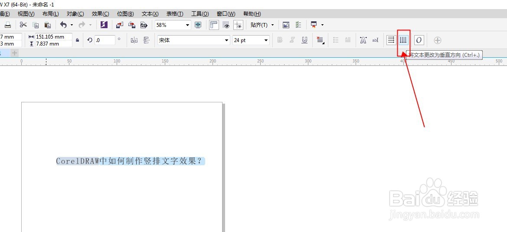Click the Import icon
The height and width of the screenshot is (232, 507).
coord(120,25)
